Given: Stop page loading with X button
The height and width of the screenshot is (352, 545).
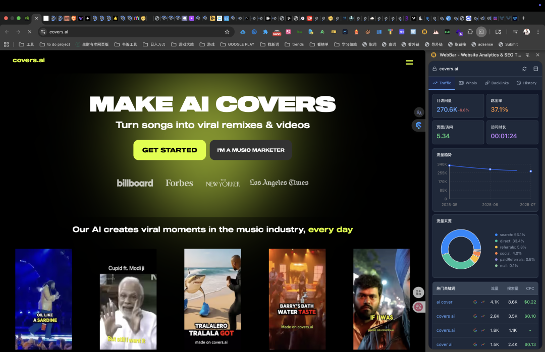Looking at the screenshot, I should 30,32.
